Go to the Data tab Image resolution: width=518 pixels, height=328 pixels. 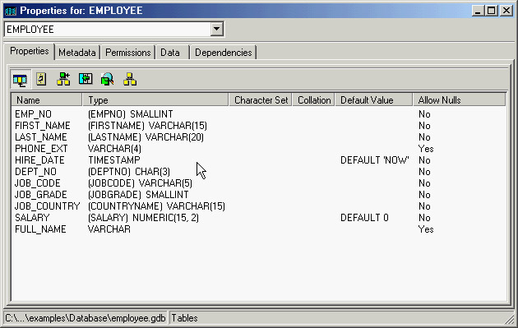click(170, 53)
